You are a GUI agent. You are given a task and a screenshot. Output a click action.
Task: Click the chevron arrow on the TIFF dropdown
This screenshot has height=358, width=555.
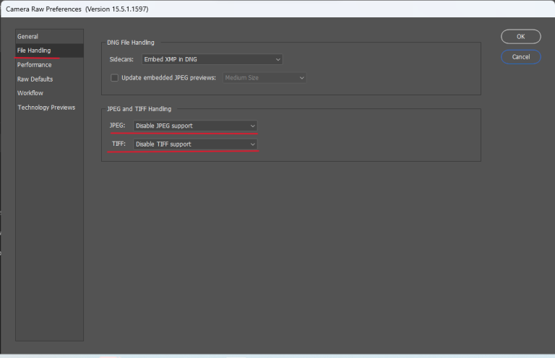tap(252, 144)
